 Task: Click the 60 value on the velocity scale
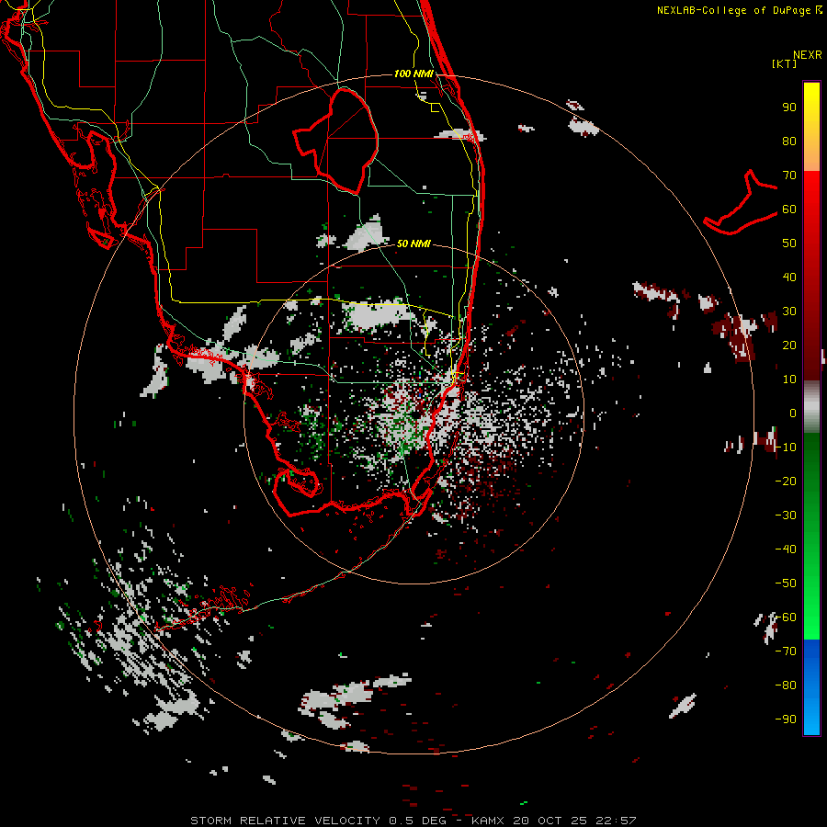coord(789,210)
